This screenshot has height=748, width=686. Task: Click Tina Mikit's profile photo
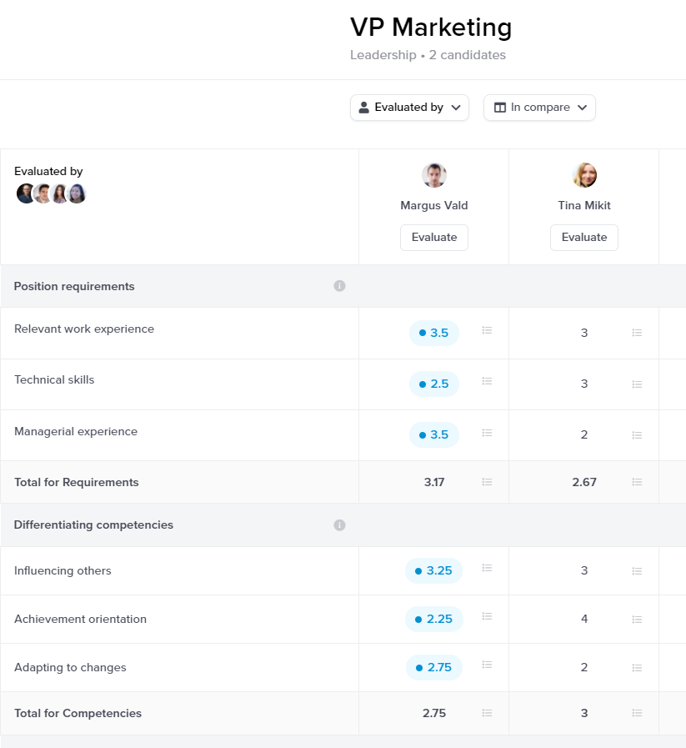tap(584, 175)
